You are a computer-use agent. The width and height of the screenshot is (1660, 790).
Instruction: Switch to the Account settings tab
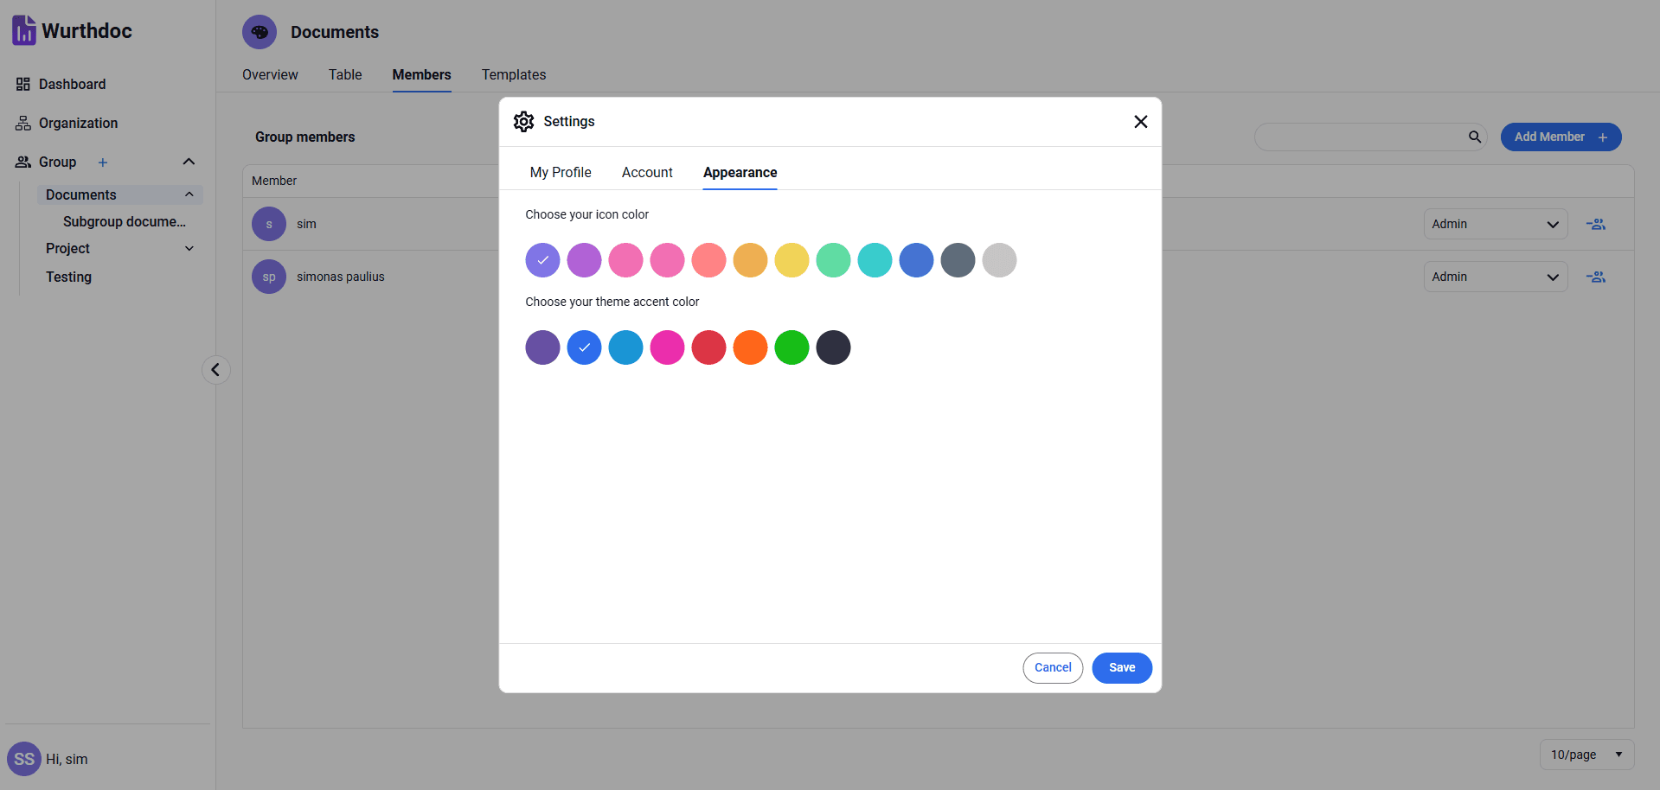647,173
